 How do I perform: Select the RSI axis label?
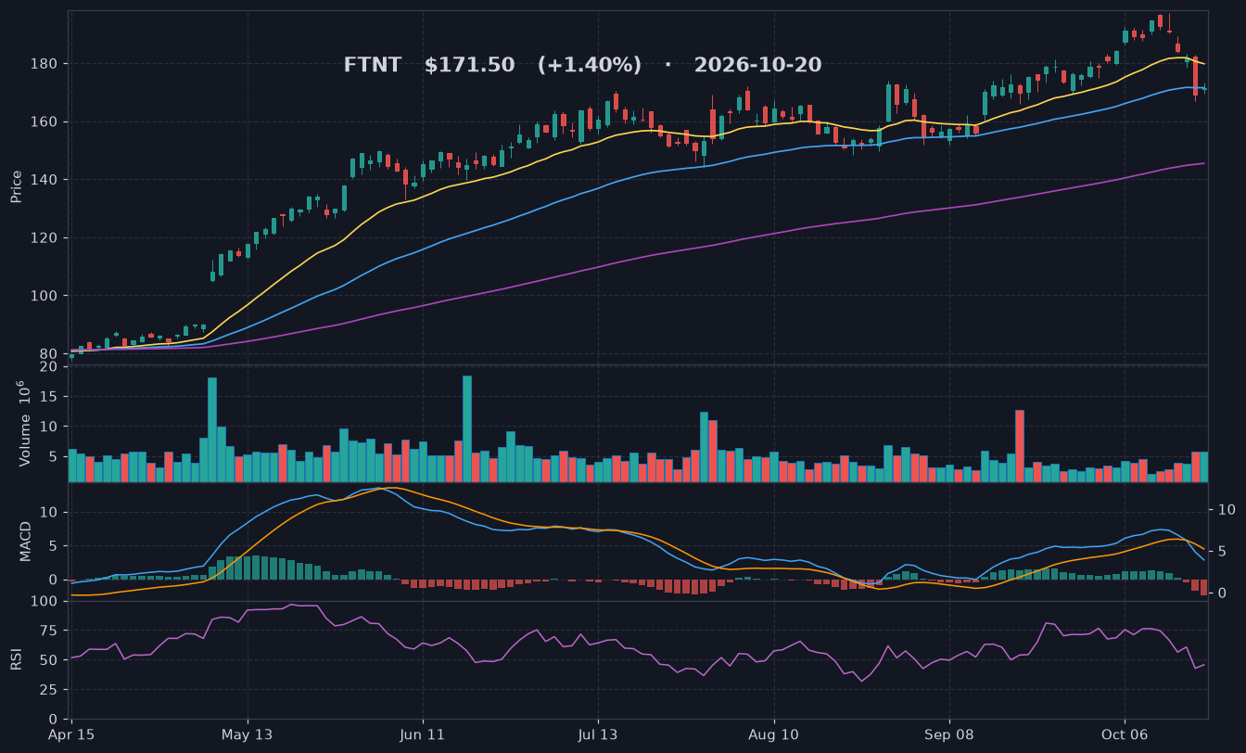tap(17, 659)
